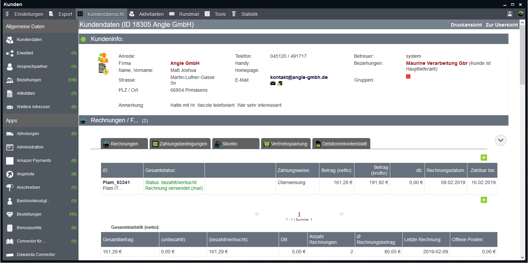Click the Weitere Adressen icon
Screen dimensions: 528x263
click(10, 107)
